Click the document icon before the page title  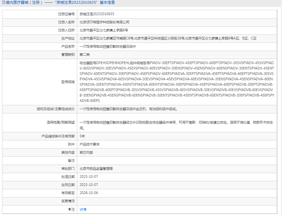(4, 2)
